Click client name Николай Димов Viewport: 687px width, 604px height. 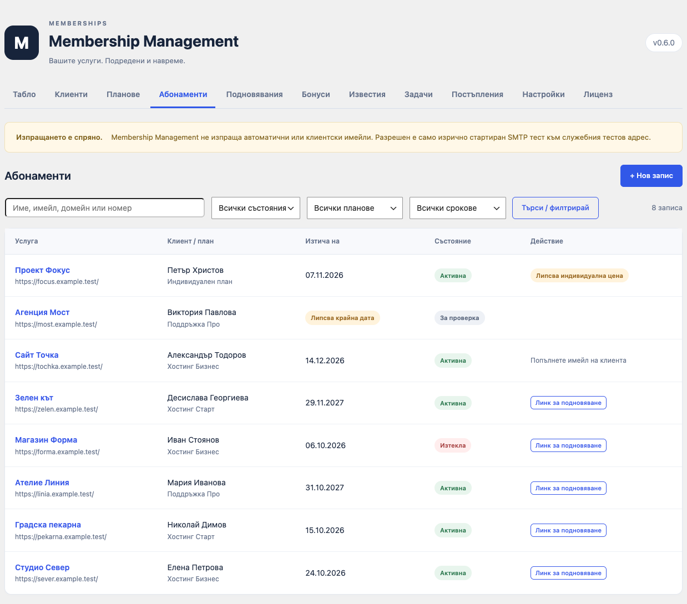196,525
